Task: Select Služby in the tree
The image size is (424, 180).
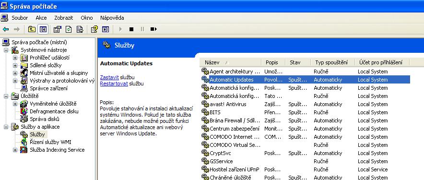Action: (37, 134)
